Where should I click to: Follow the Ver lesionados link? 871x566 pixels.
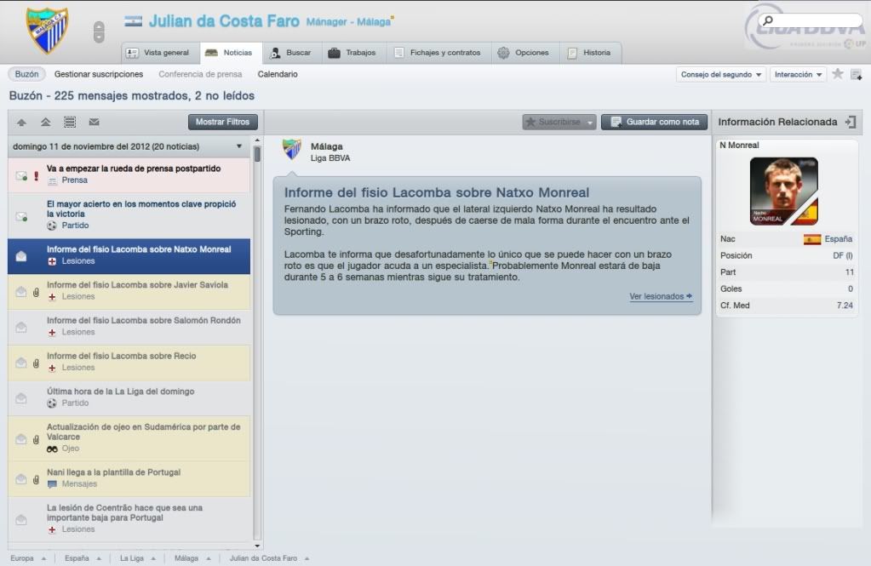click(x=661, y=296)
